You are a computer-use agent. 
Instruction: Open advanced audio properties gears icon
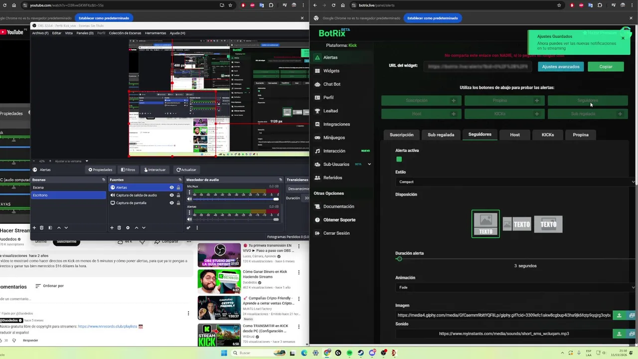(x=188, y=228)
